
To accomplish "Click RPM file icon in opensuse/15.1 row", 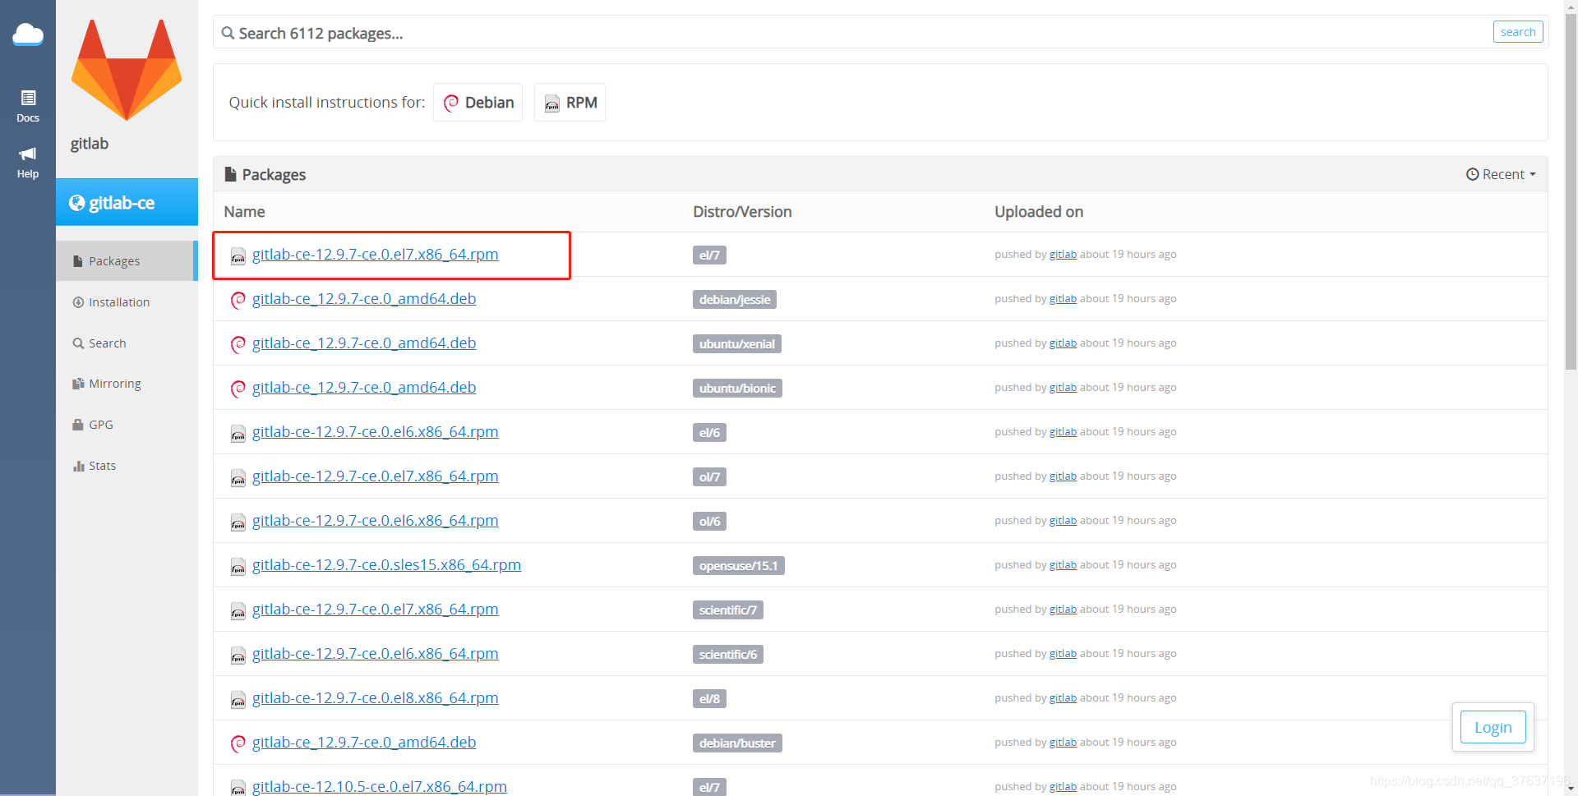I will [238, 567].
